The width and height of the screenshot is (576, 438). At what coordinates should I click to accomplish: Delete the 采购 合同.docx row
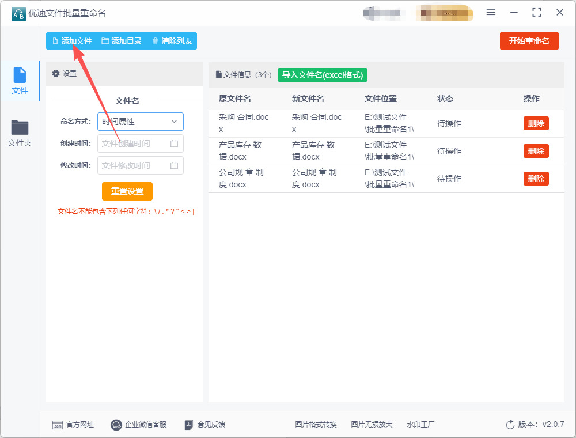pyautogui.click(x=536, y=123)
